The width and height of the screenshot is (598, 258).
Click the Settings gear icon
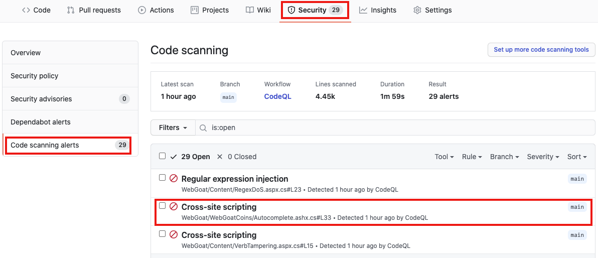[417, 11]
